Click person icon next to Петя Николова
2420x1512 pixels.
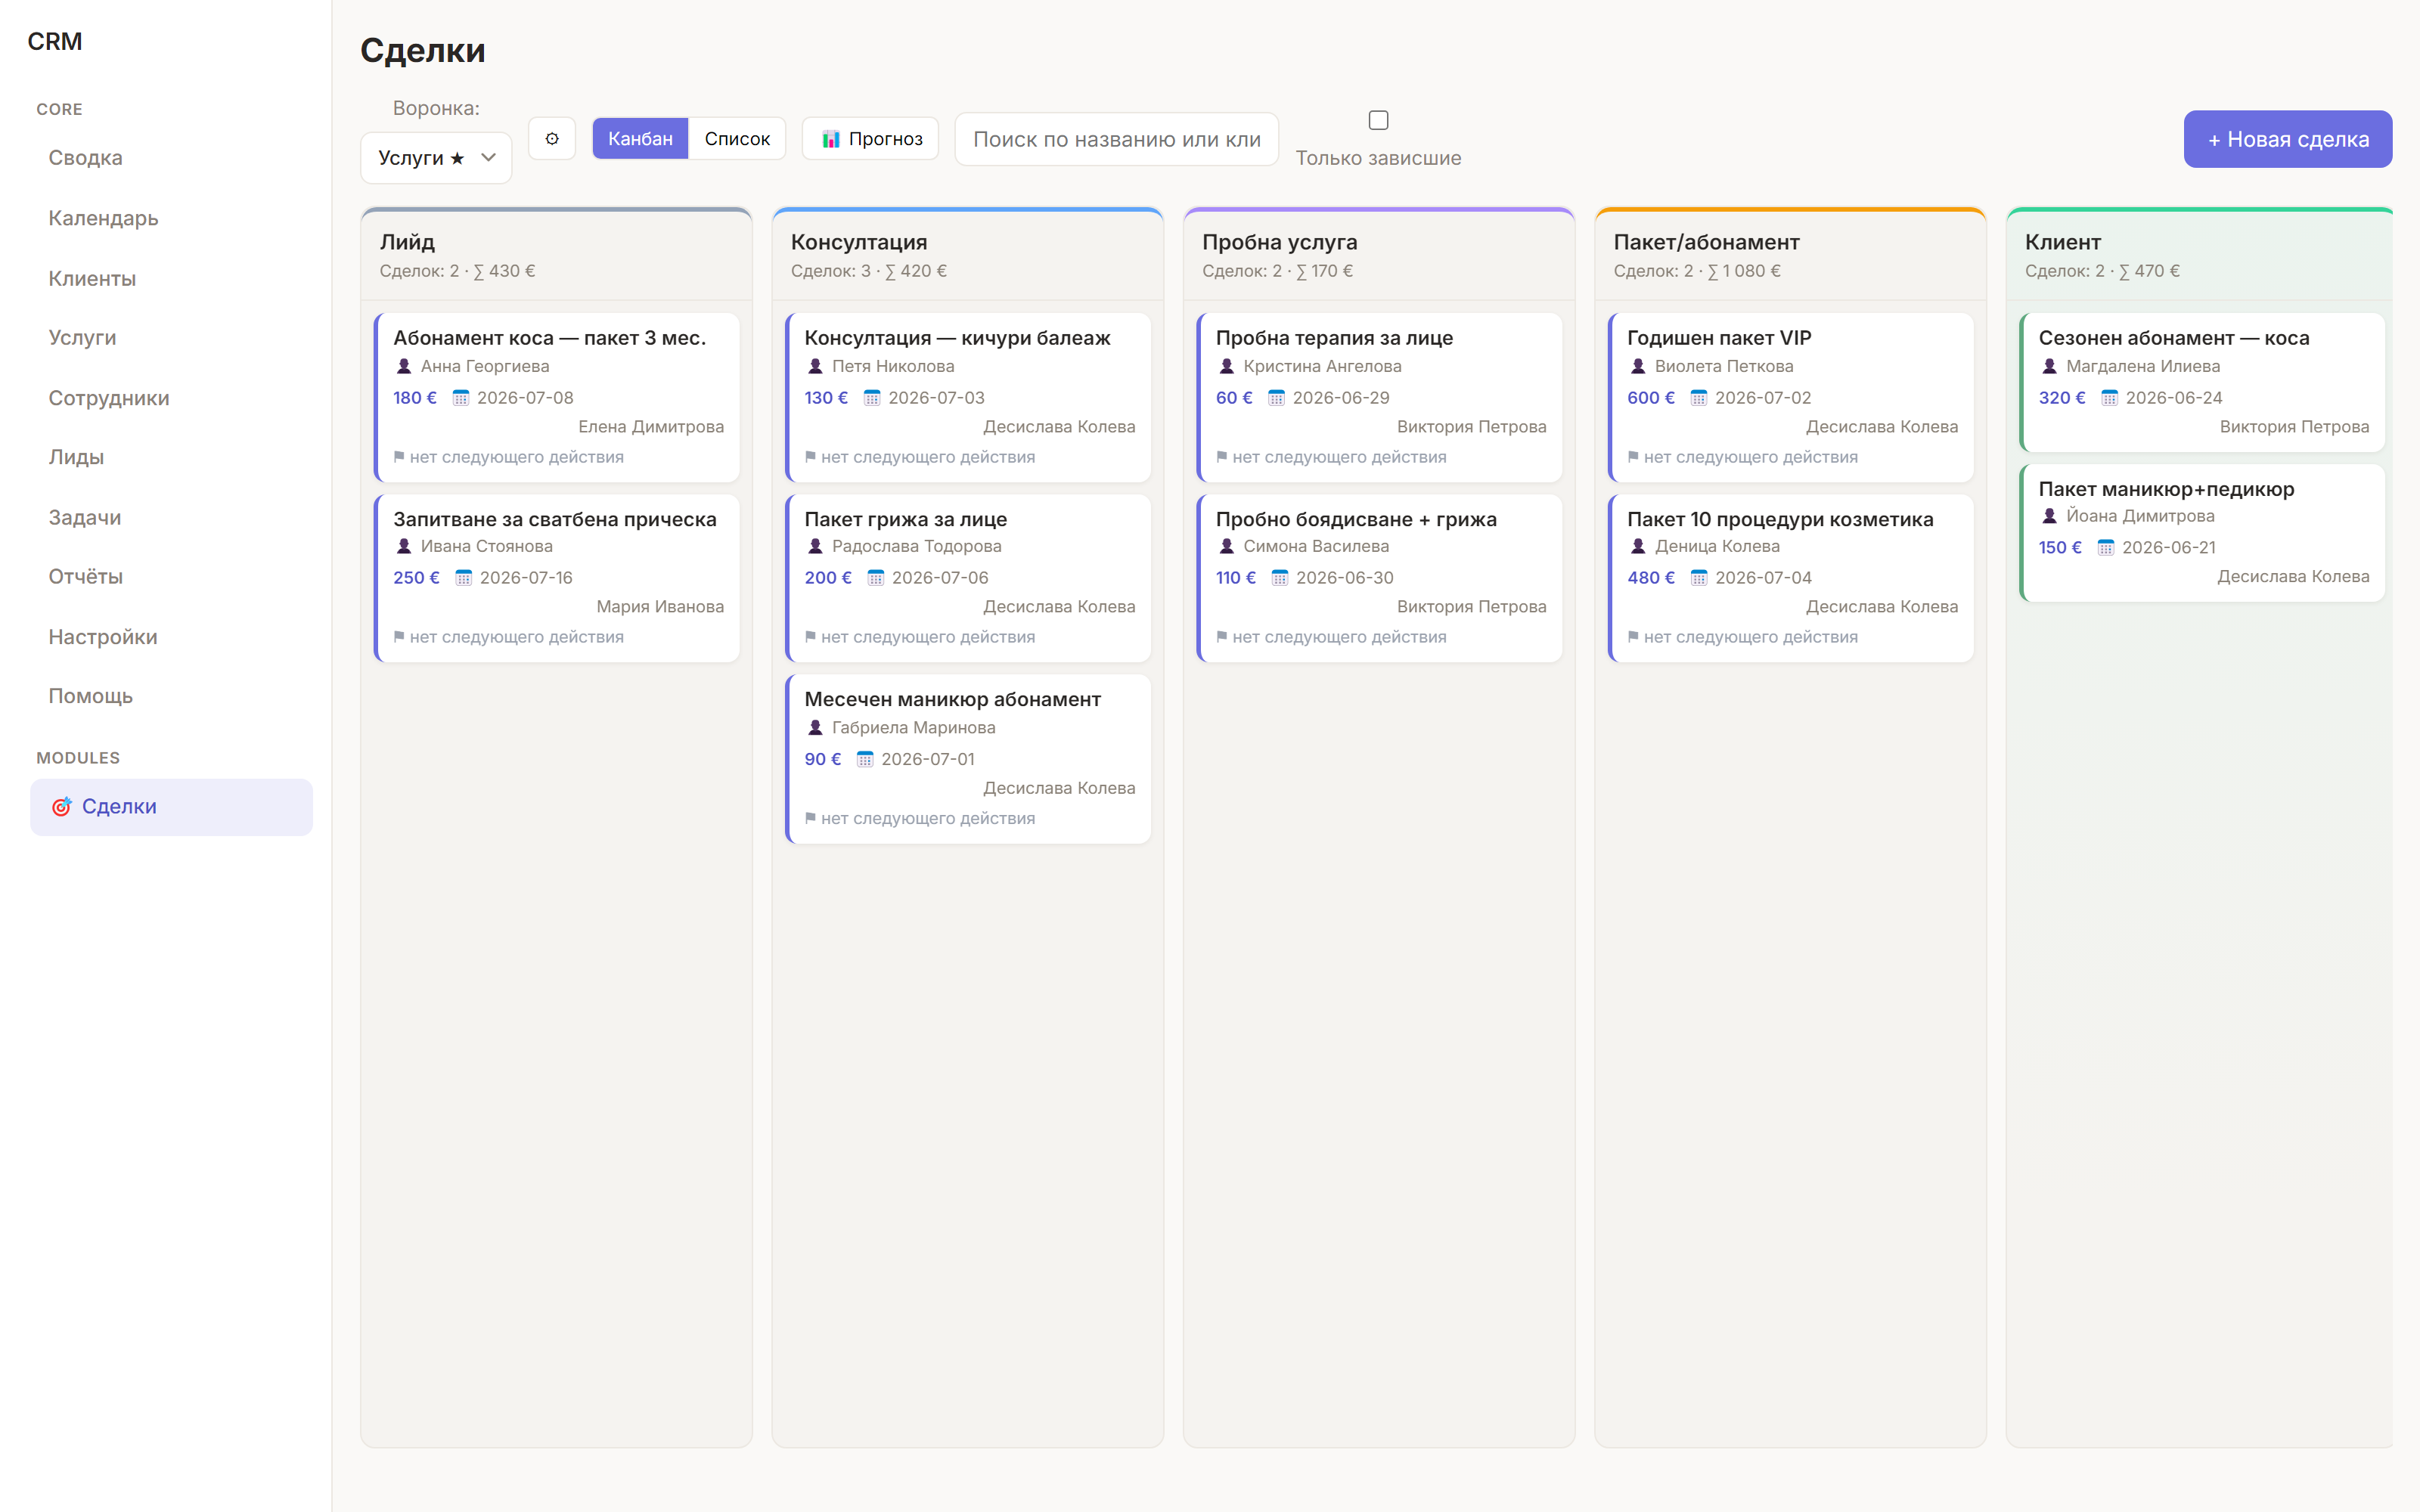coord(815,367)
